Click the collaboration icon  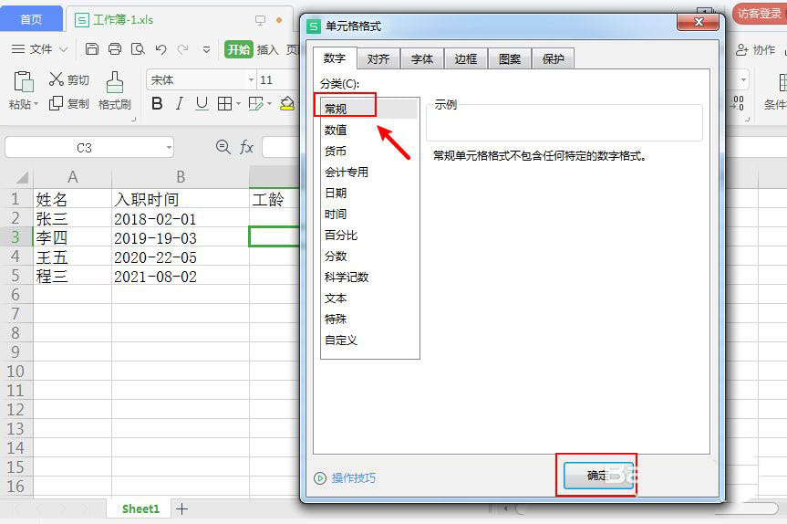(x=741, y=49)
